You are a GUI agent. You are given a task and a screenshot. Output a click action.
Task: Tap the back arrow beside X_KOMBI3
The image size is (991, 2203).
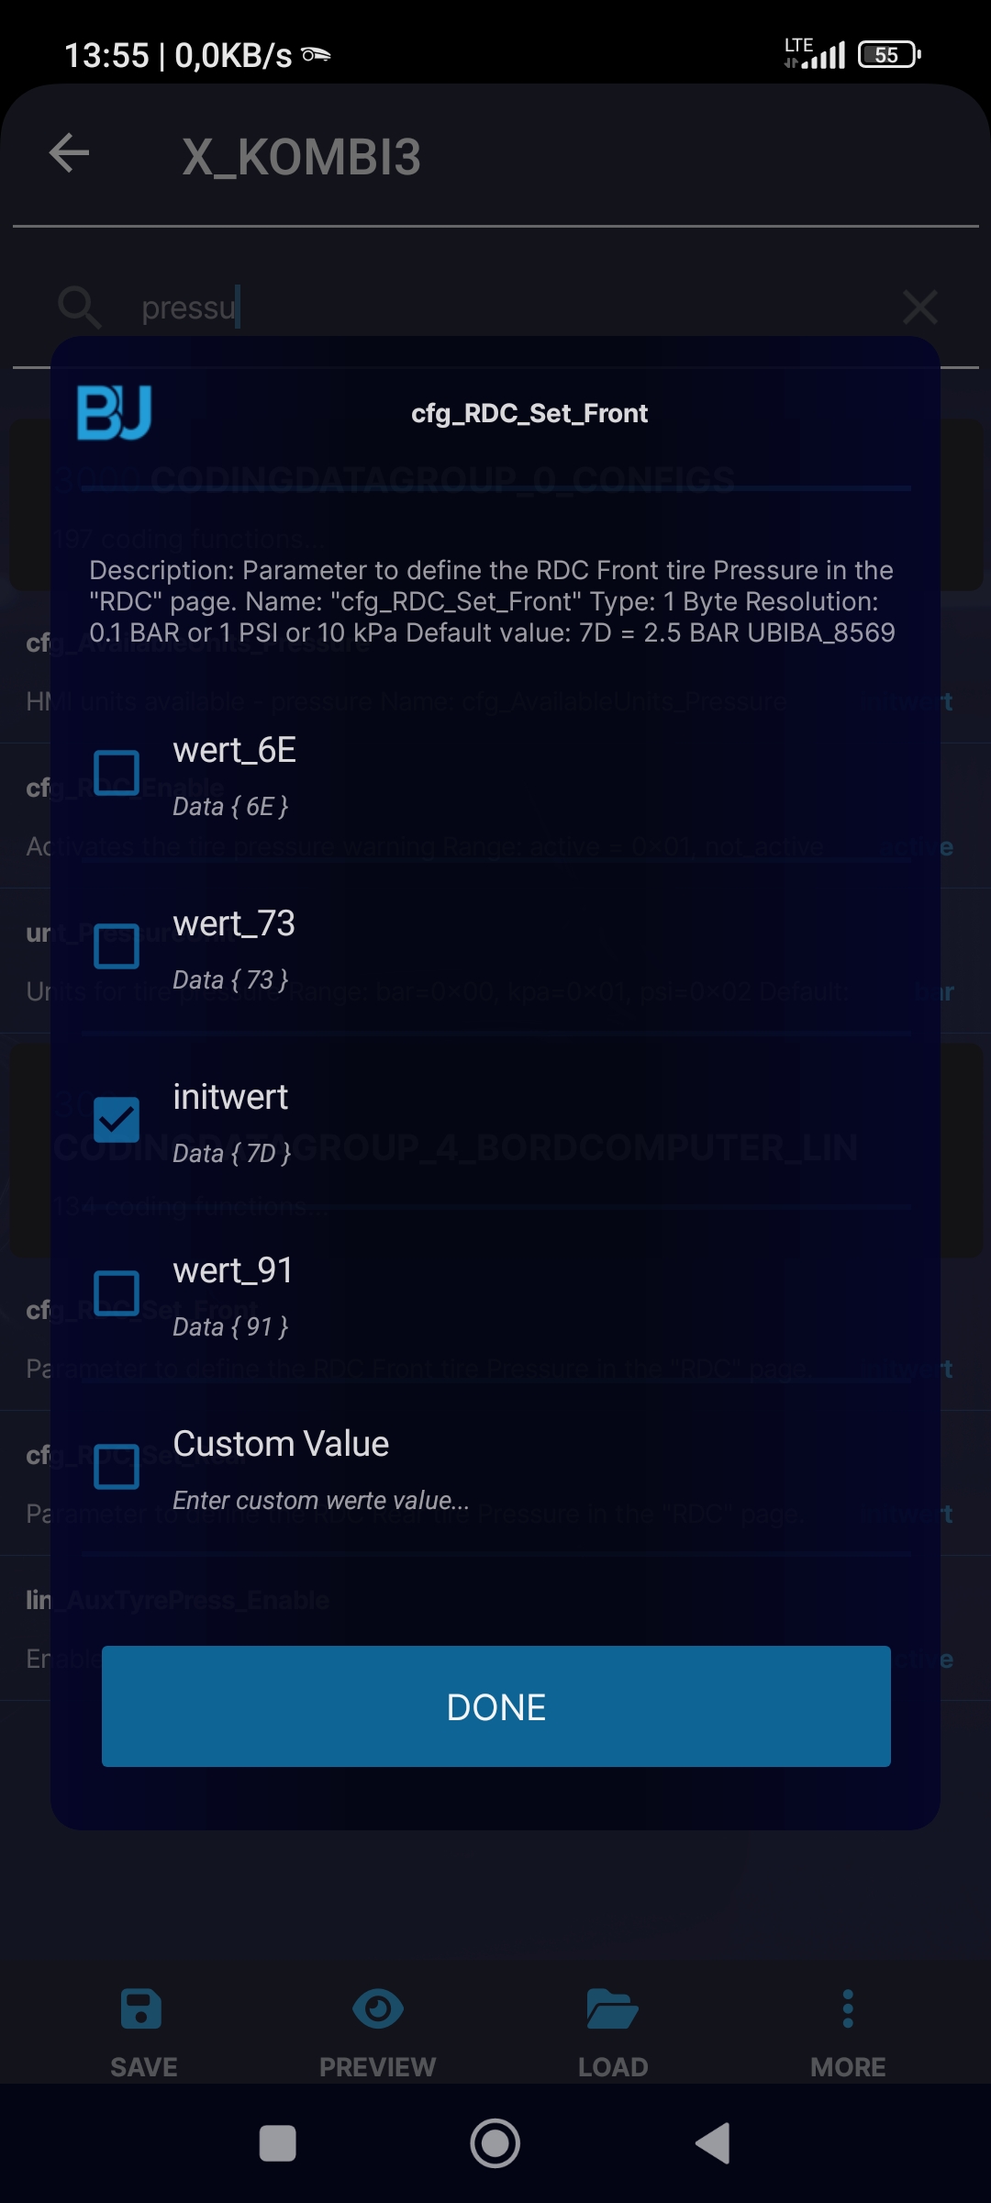(x=70, y=153)
